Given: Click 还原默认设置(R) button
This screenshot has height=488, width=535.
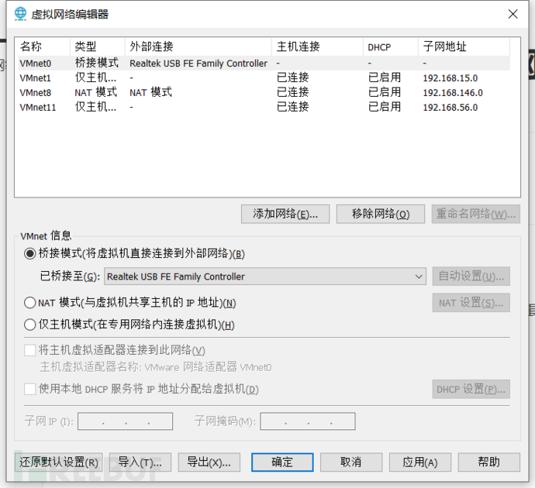Looking at the screenshot, I should [x=59, y=462].
